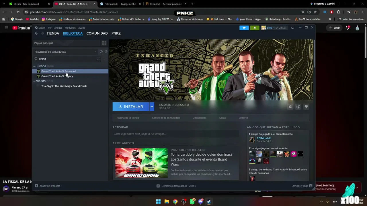Open Soporte link
367x206 pixels.
(x=243, y=118)
